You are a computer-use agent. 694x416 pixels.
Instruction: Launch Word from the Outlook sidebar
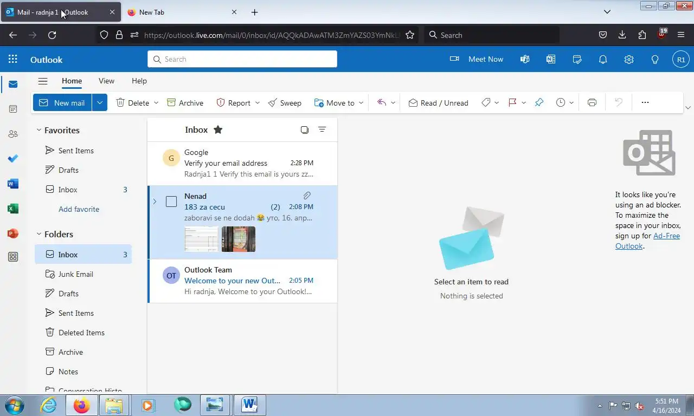pos(13,184)
